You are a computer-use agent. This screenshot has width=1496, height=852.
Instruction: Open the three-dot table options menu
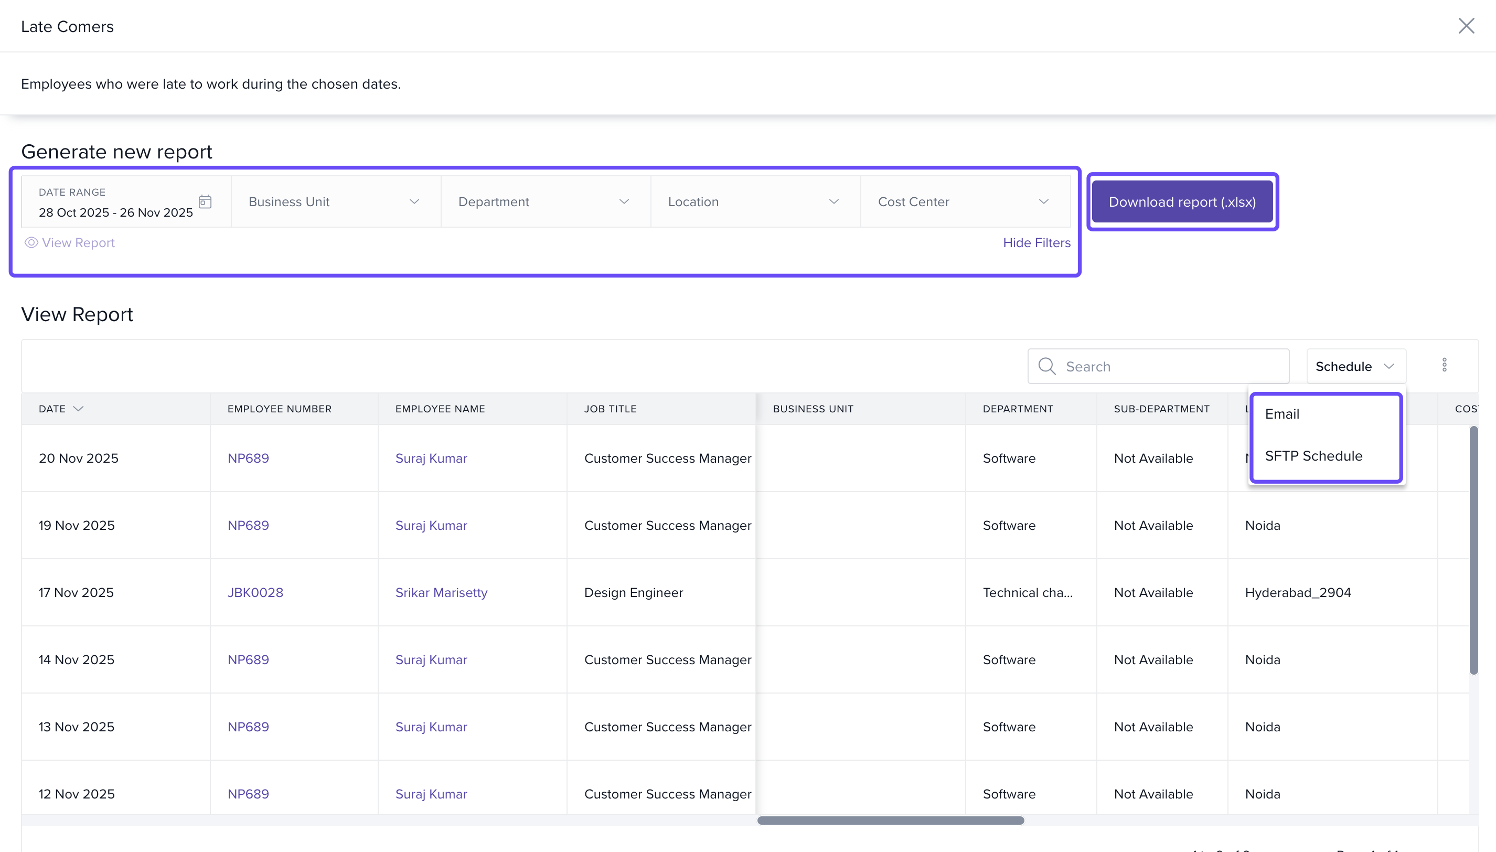point(1444,365)
